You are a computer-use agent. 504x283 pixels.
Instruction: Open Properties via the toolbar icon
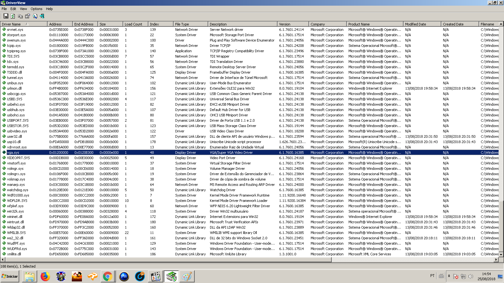click(x=27, y=16)
